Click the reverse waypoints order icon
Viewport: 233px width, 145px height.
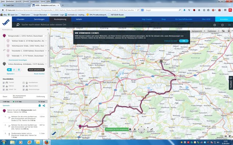4,50
